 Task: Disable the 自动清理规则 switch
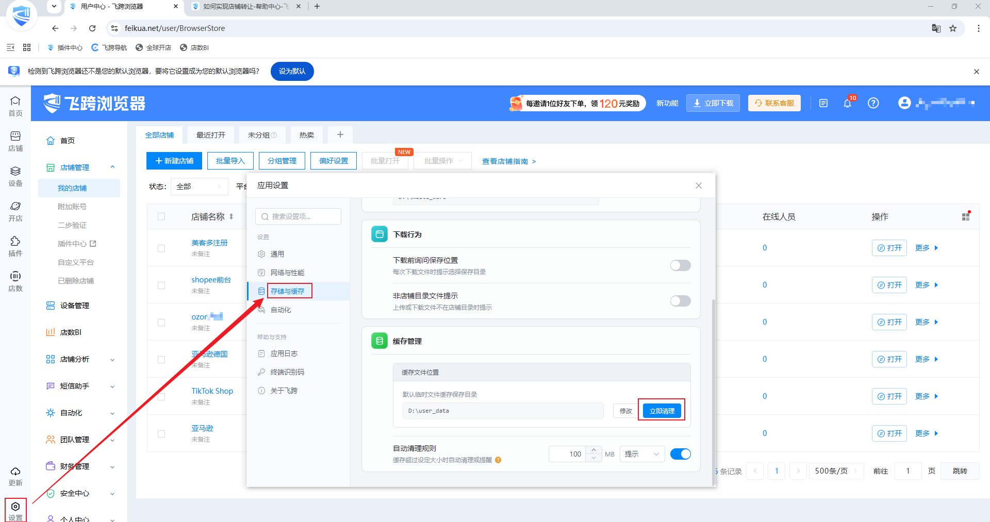tap(680, 454)
